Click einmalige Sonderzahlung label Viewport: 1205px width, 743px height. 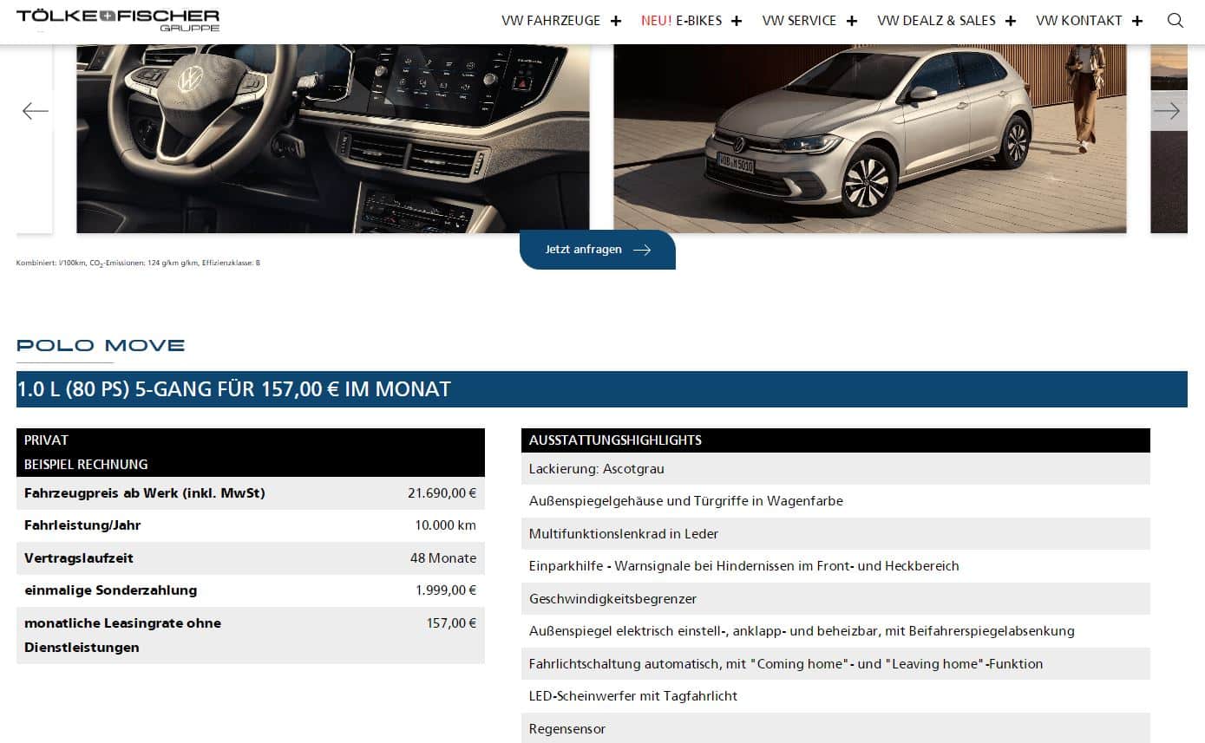pos(111,590)
